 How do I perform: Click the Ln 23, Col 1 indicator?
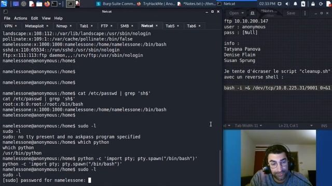click(x=288, y=126)
